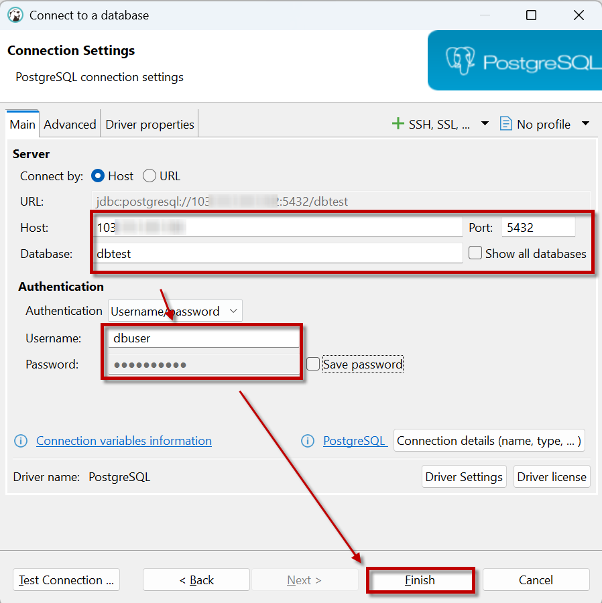The width and height of the screenshot is (602, 603).
Task: Enable Show all databases checkbox
Action: tap(475, 253)
